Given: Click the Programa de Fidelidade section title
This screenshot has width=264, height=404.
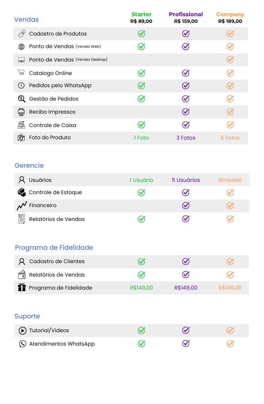Looking at the screenshot, I should point(54,247).
